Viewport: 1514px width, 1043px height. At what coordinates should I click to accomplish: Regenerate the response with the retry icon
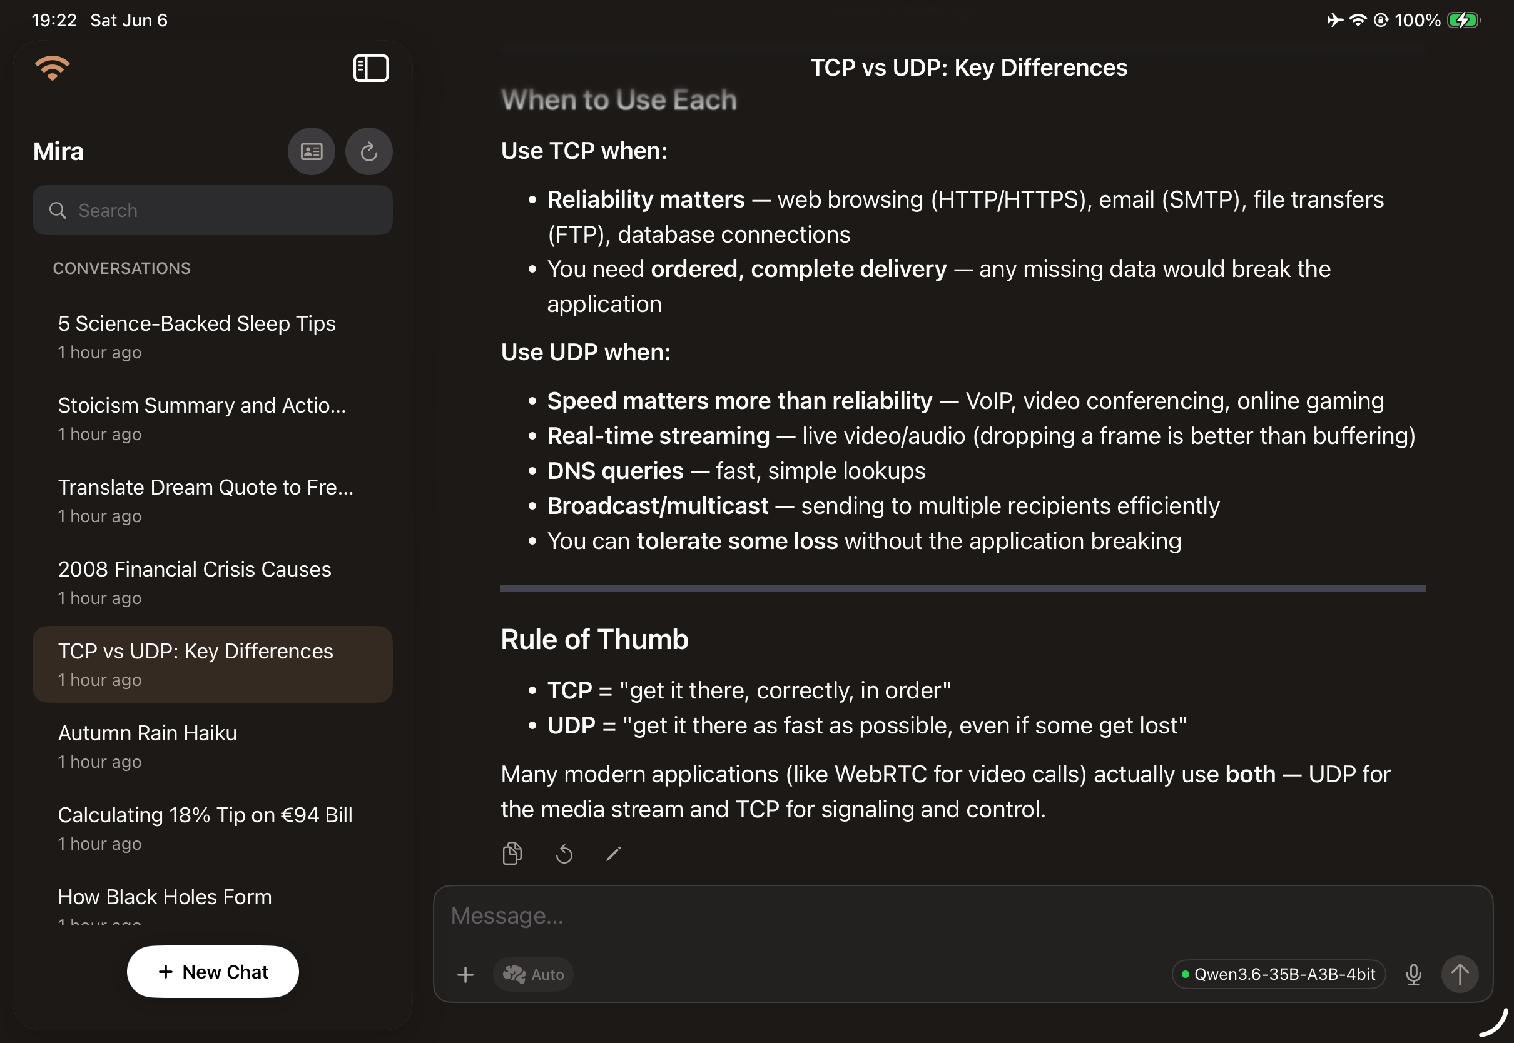564,854
